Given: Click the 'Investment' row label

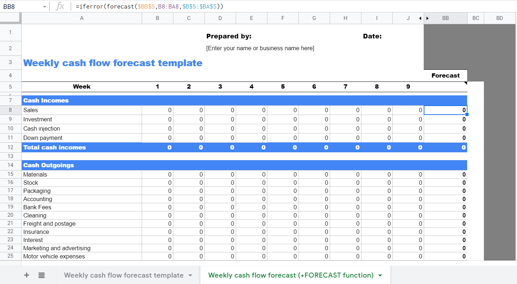Looking at the screenshot, I should pos(37,120).
